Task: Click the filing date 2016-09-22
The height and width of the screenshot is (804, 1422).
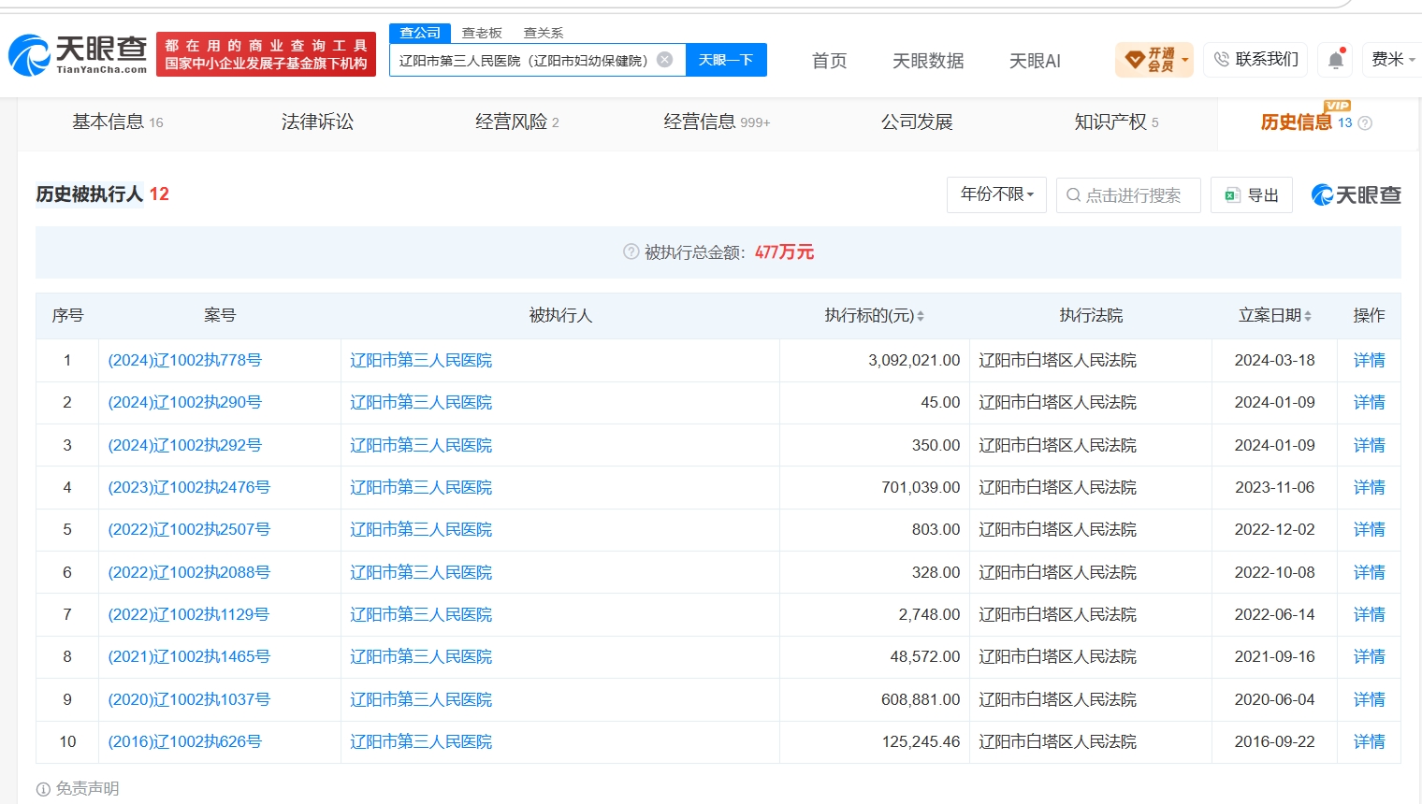Action: click(x=1274, y=741)
